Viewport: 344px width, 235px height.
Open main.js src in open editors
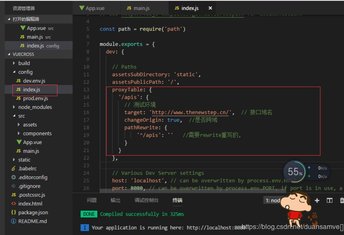pos(39,37)
